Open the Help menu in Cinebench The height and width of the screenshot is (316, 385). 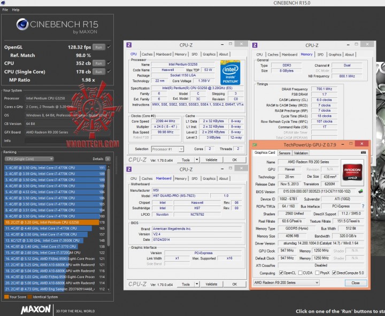(x=16, y=10)
